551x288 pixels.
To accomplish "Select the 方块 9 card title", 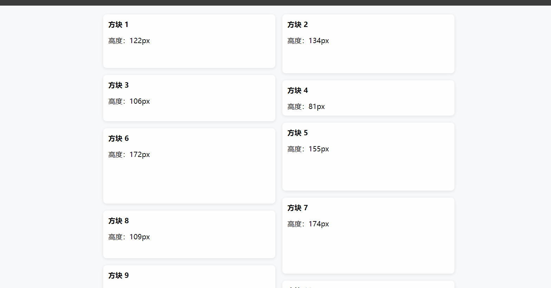I will pos(118,275).
